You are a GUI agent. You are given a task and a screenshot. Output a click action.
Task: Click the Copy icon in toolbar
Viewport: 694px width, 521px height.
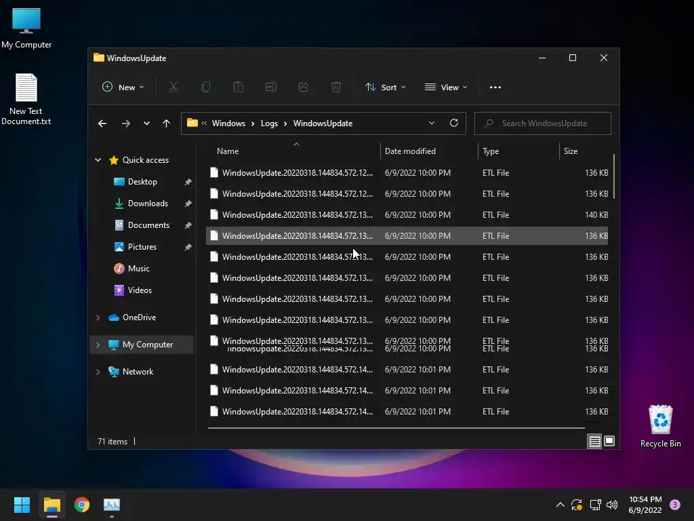pos(206,88)
